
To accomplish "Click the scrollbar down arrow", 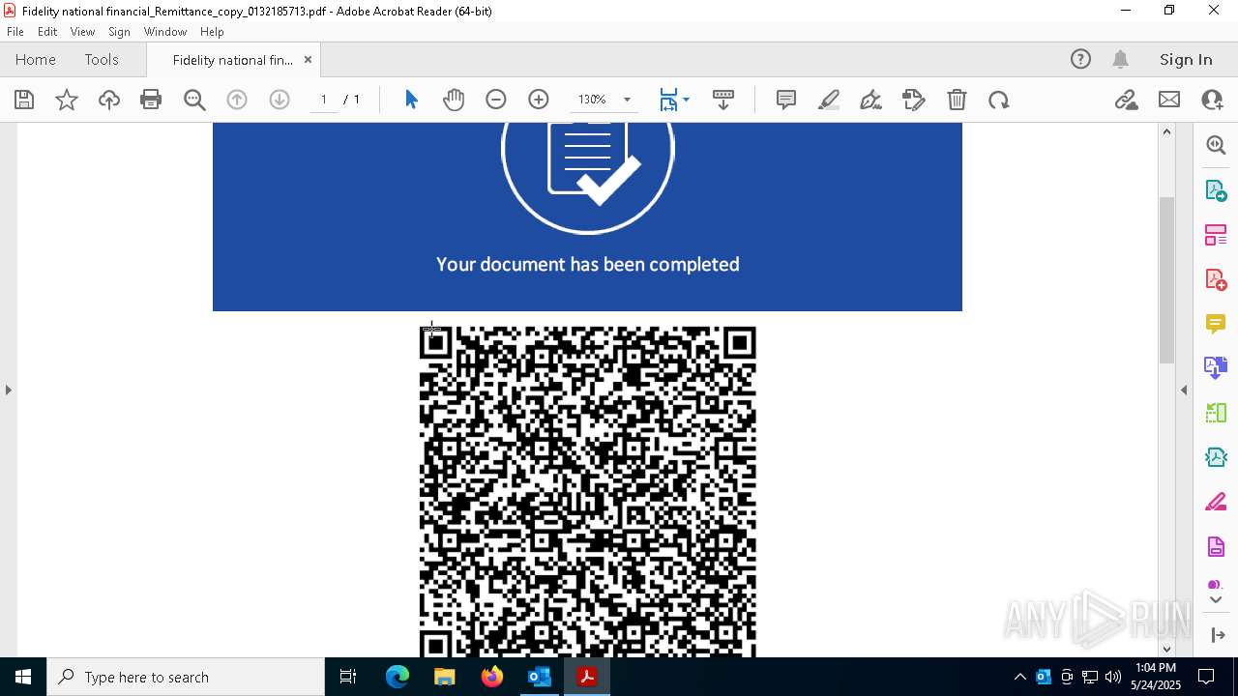I will 1166,649.
